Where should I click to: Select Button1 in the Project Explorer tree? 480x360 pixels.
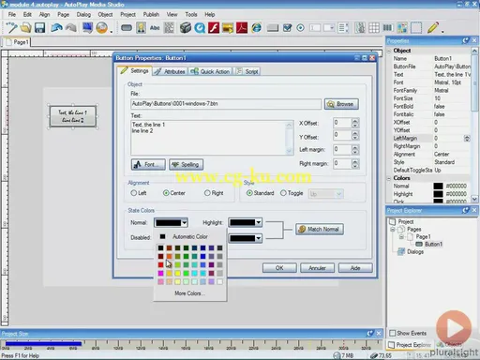point(433,244)
